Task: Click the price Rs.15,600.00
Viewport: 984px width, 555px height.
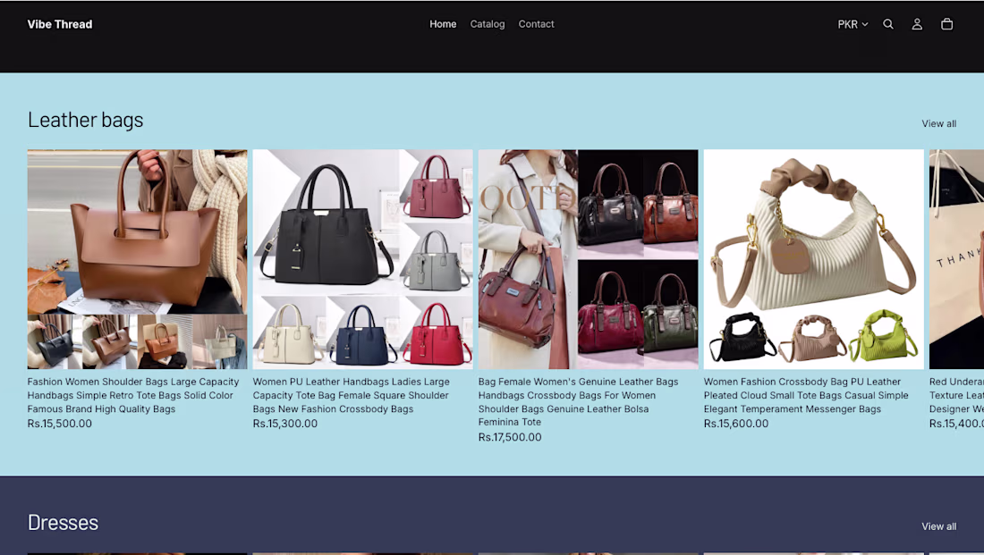Action: pyautogui.click(x=736, y=424)
